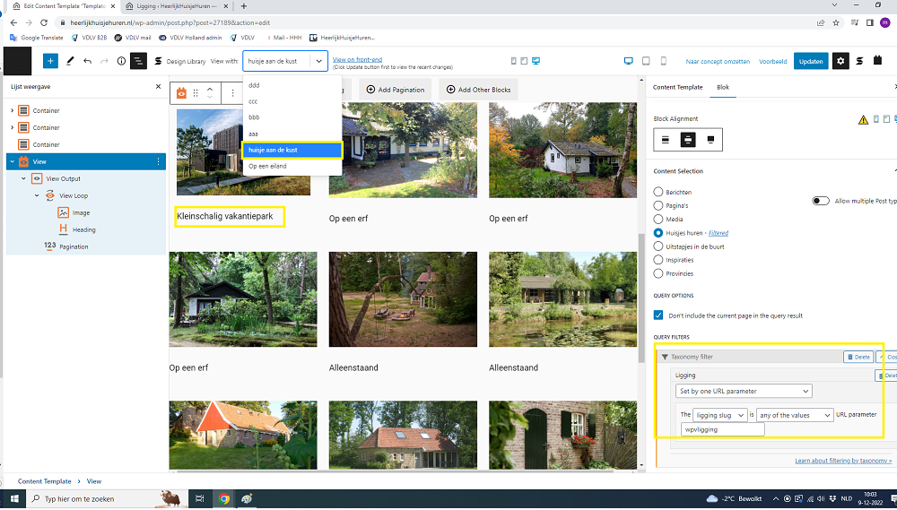Delete the Taxonomy filter
This screenshot has width=897, height=510.
coord(858,357)
